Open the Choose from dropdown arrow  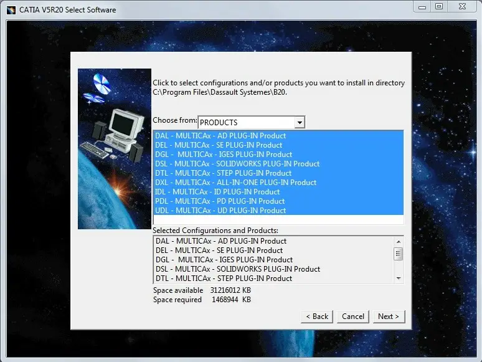pyautogui.click(x=300, y=122)
